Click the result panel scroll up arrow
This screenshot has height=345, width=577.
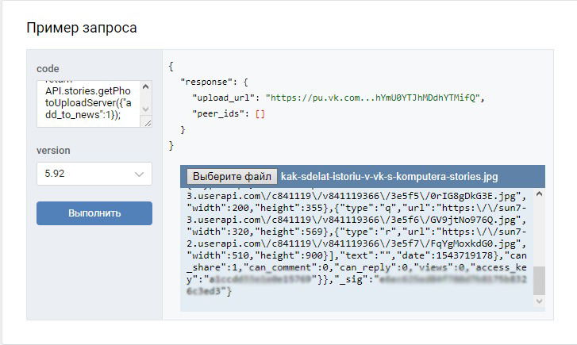(x=540, y=194)
